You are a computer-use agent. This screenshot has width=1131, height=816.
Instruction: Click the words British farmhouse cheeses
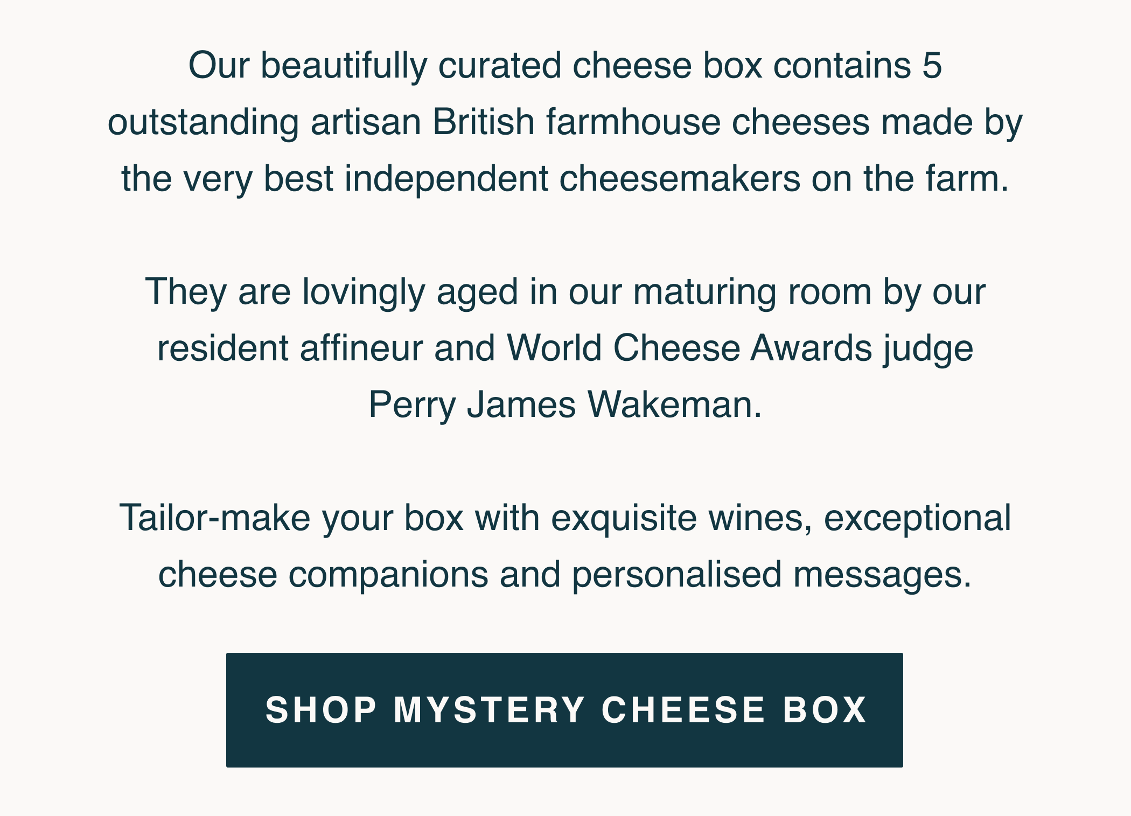tap(651, 122)
